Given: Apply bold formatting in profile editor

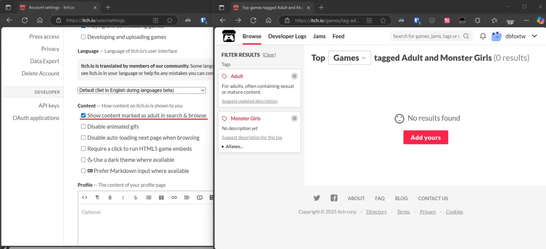Looking at the screenshot, I should click(x=110, y=197).
